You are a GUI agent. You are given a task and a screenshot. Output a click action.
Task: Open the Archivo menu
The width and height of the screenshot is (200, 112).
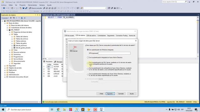(4, 5)
